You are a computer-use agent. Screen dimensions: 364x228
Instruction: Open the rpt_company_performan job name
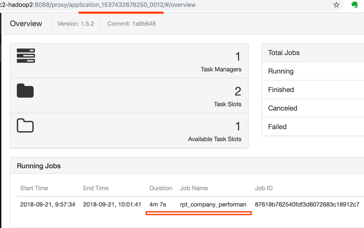213,204
